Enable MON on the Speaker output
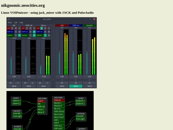The image size is (173, 130). pyautogui.click(x=89, y=86)
